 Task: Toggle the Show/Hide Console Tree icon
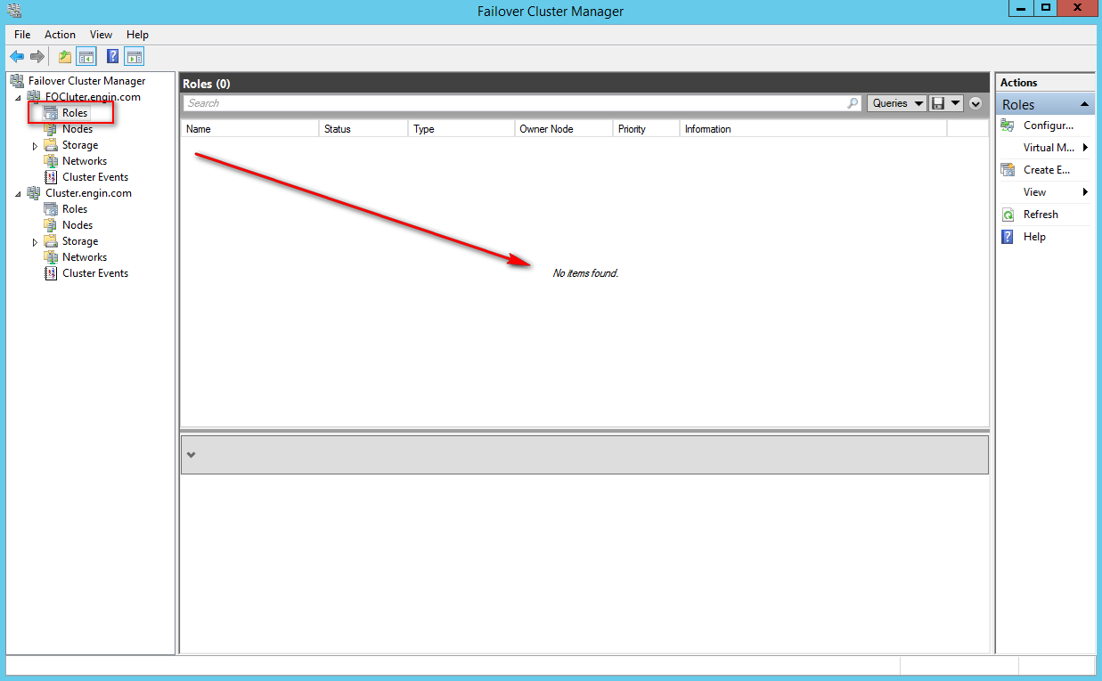(86, 57)
